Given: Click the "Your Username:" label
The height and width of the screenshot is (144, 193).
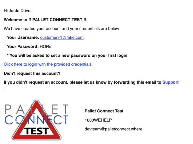Looking at the screenshot, I should pyautogui.click(x=23, y=37).
